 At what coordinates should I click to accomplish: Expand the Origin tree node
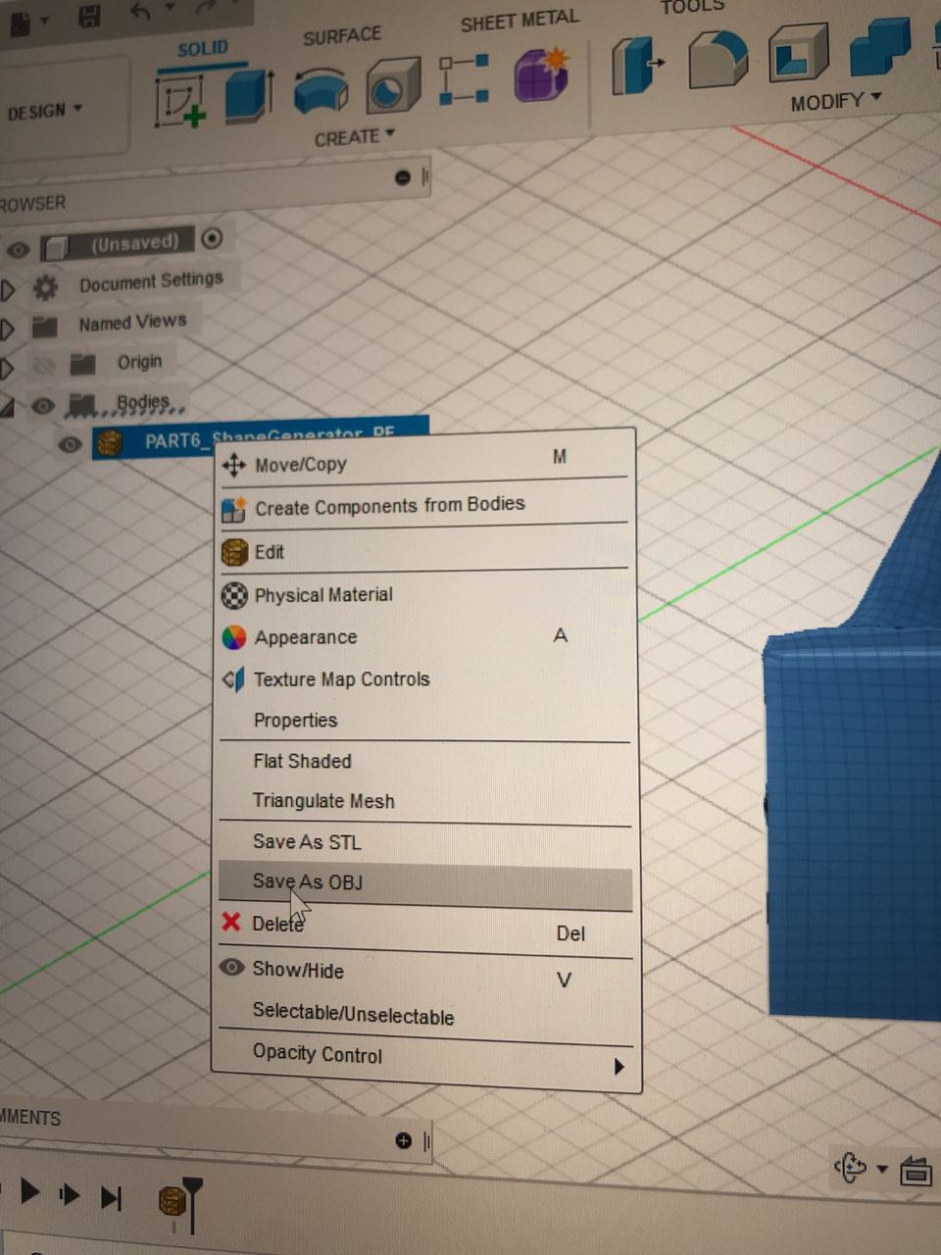[8, 368]
